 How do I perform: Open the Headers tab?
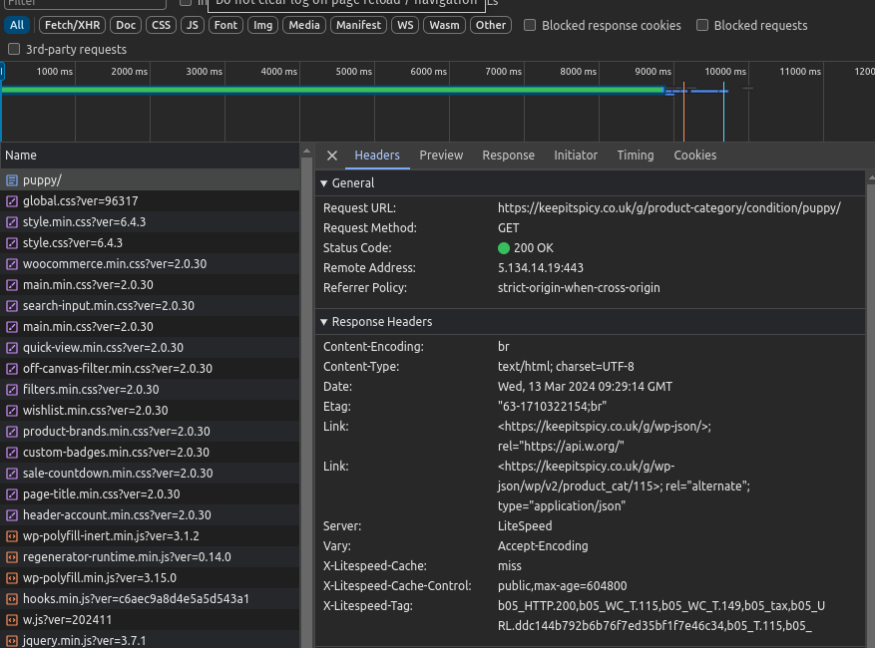click(377, 156)
